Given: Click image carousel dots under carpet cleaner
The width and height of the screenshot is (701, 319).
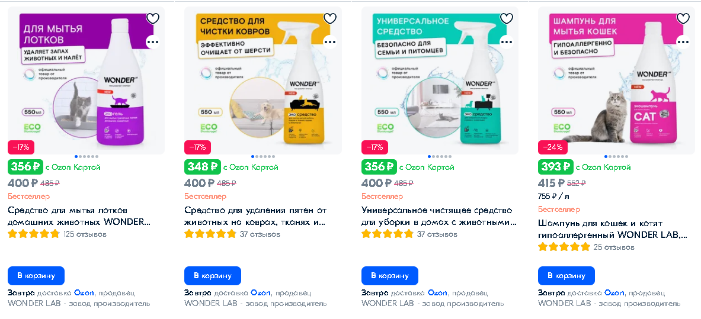Looking at the screenshot, I should (263, 157).
